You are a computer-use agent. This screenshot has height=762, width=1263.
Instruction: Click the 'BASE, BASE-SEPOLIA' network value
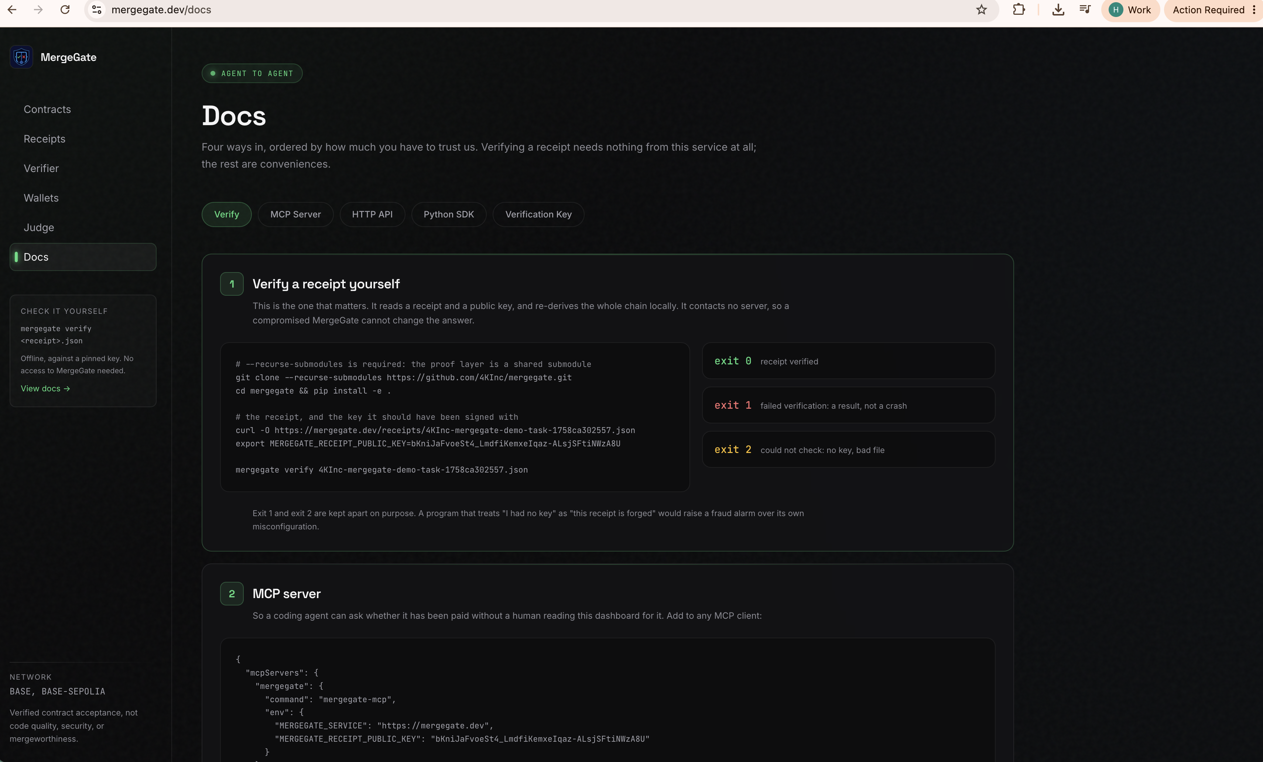57,691
